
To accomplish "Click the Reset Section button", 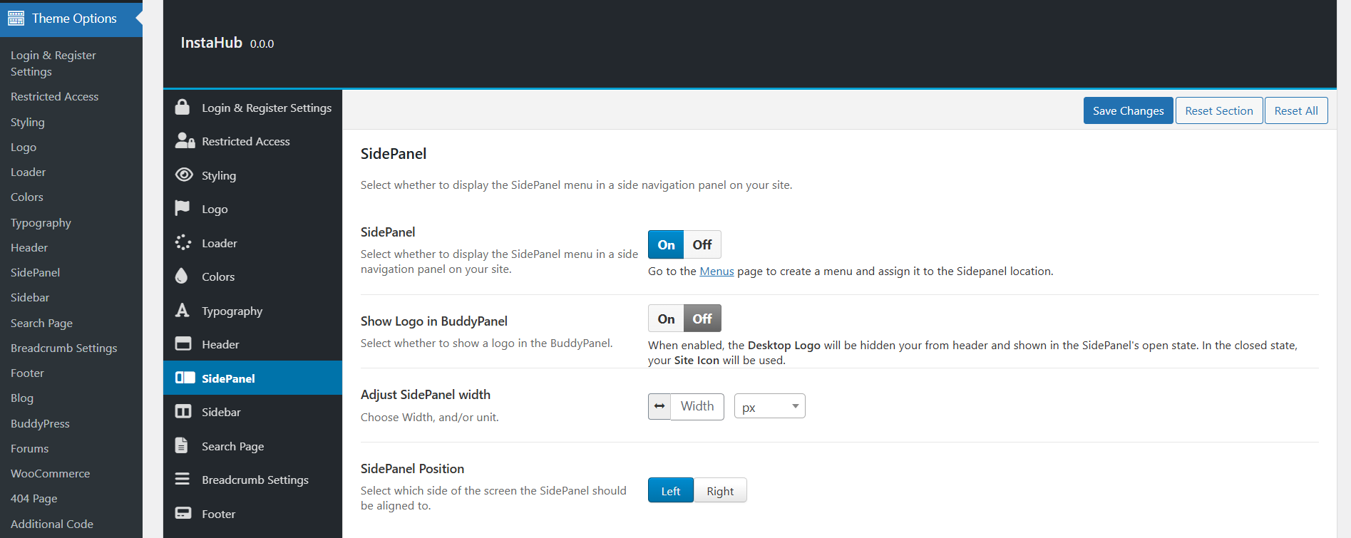I will pos(1218,110).
